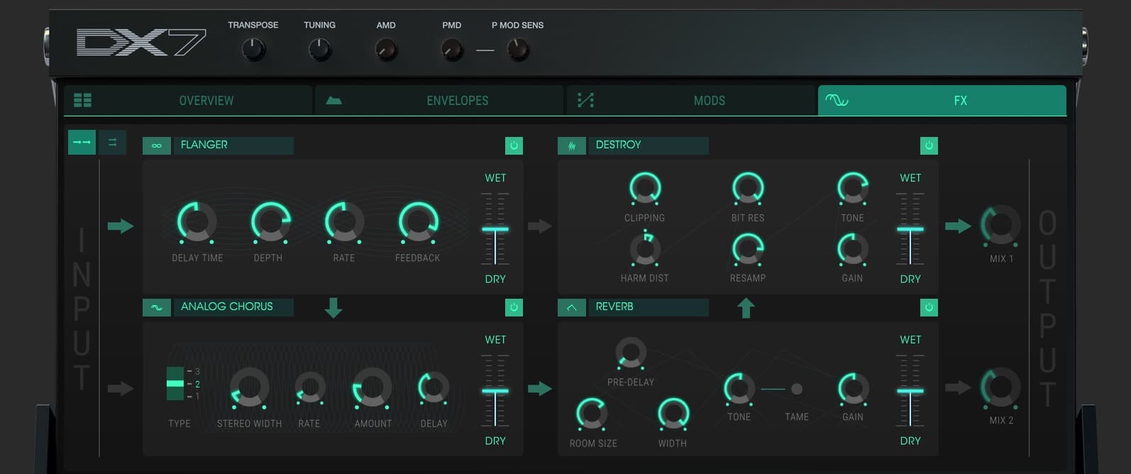1131x474 pixels.
Task: Click the Transpose knob
Action: [x=253, y=50]
